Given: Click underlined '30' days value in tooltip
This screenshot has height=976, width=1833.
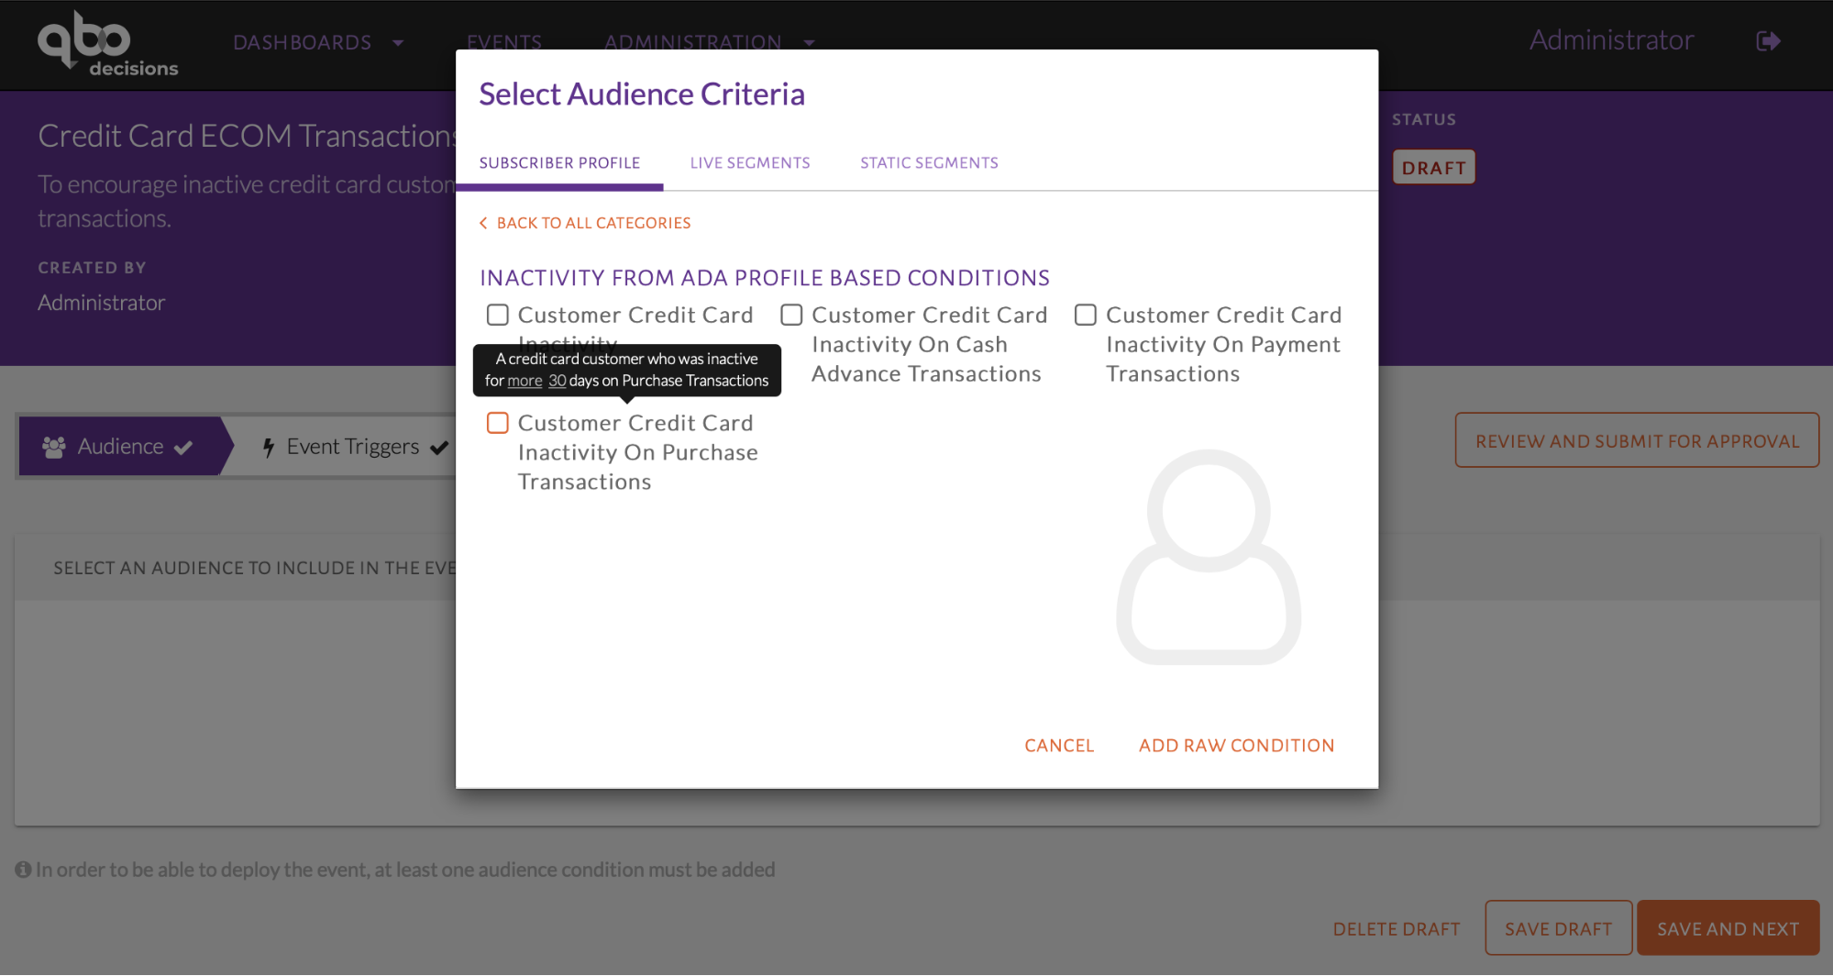Looking at the screenshot, I should click(557, 381).
